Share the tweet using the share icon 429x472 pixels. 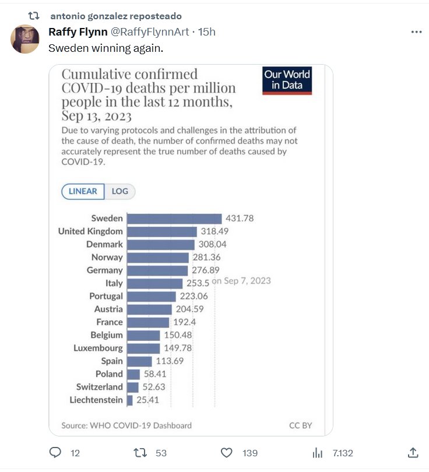point(413,453)
